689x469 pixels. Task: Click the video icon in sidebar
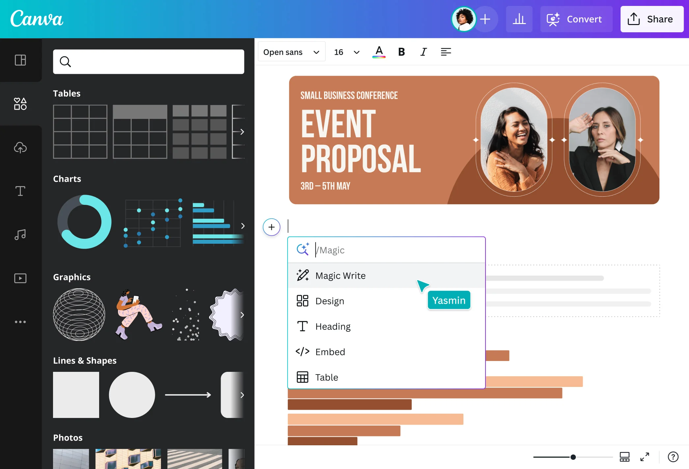coord(20,277)
